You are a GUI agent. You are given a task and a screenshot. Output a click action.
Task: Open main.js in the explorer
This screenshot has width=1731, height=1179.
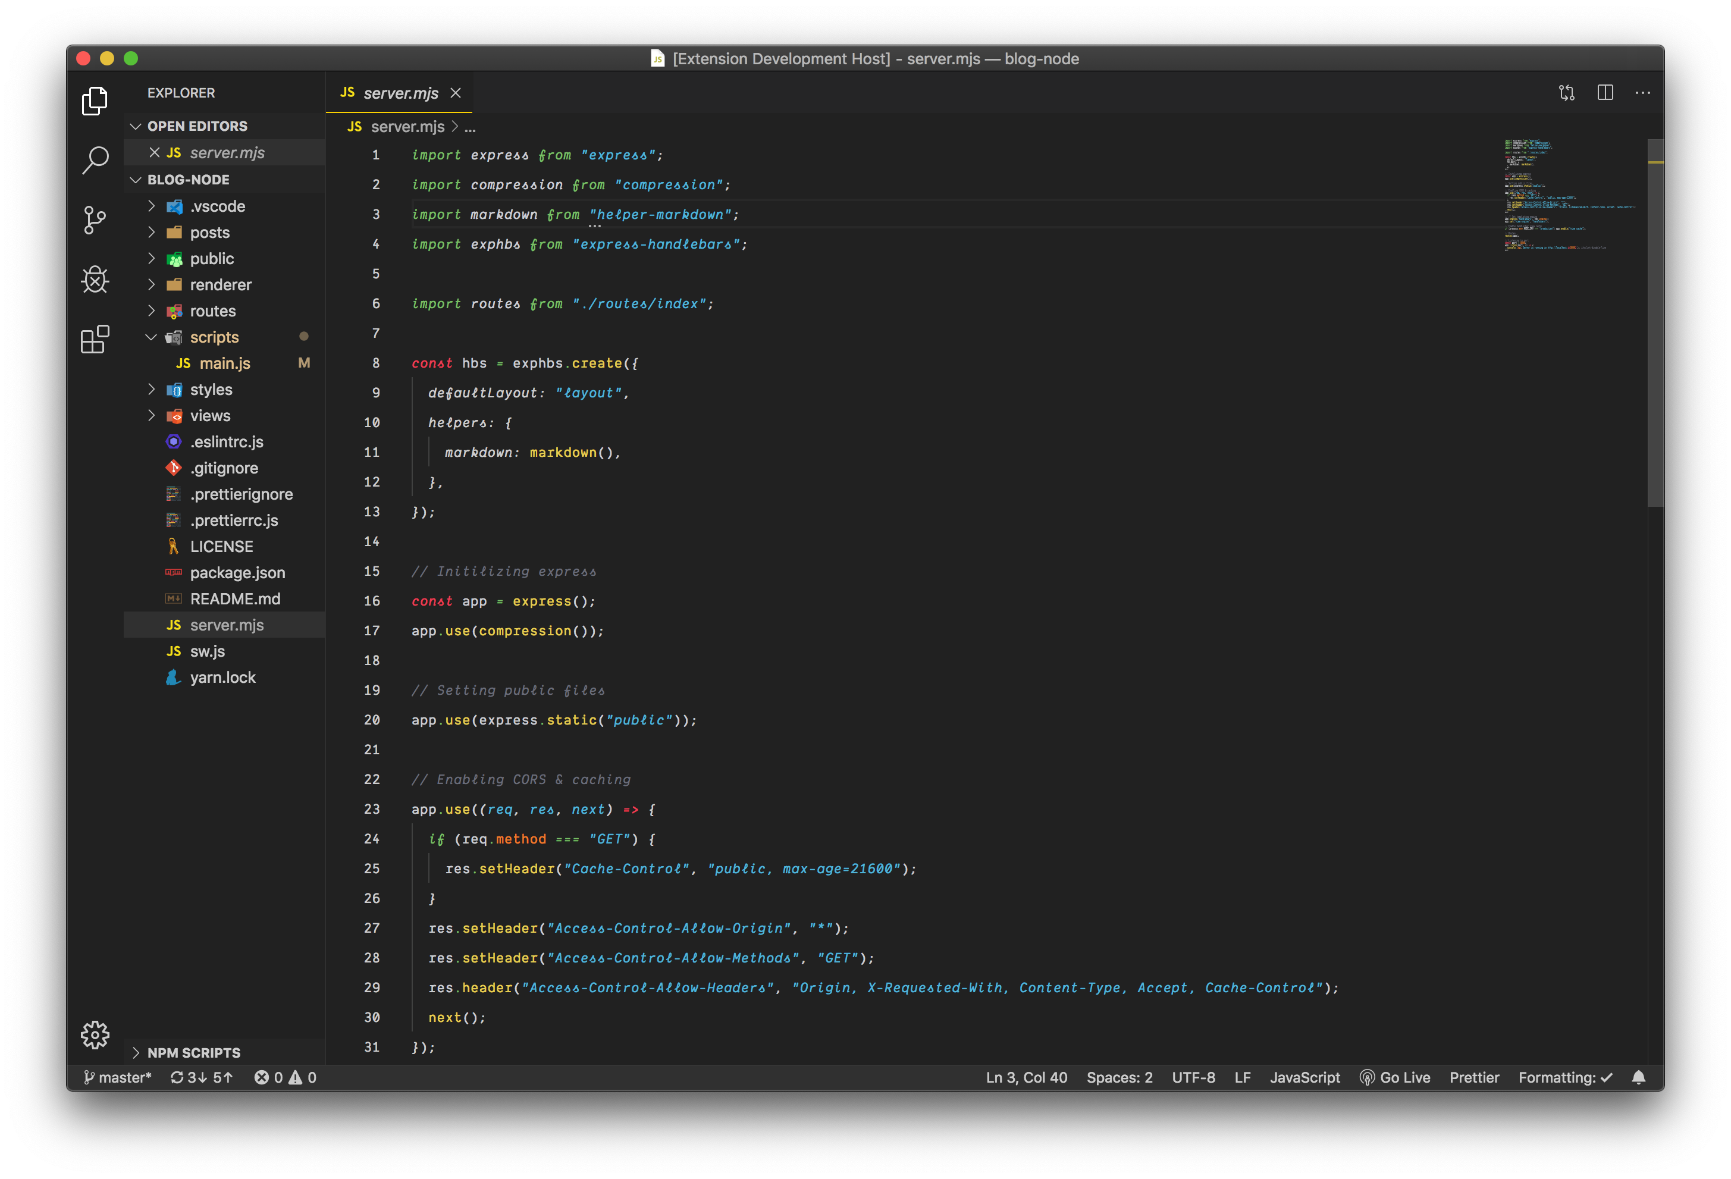224,363
